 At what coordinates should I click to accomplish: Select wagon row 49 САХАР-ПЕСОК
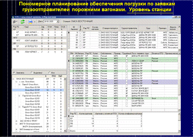click(x=124, y=101)
